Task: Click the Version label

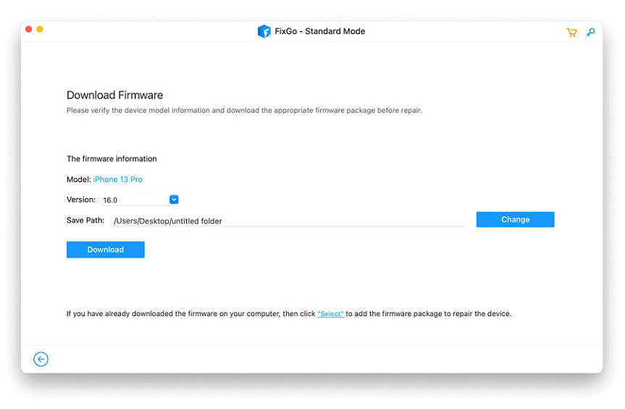Action: coord(81,199)
